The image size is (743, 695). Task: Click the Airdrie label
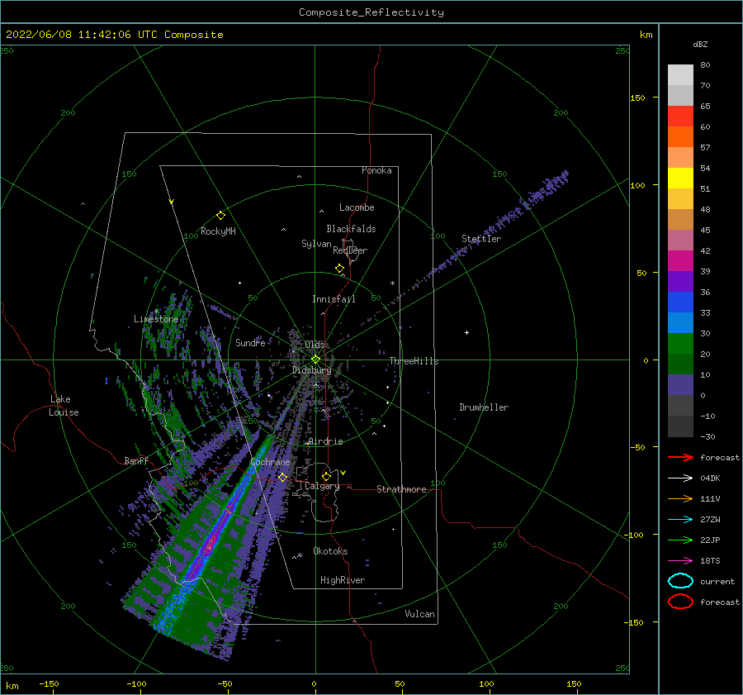point(325,441)
